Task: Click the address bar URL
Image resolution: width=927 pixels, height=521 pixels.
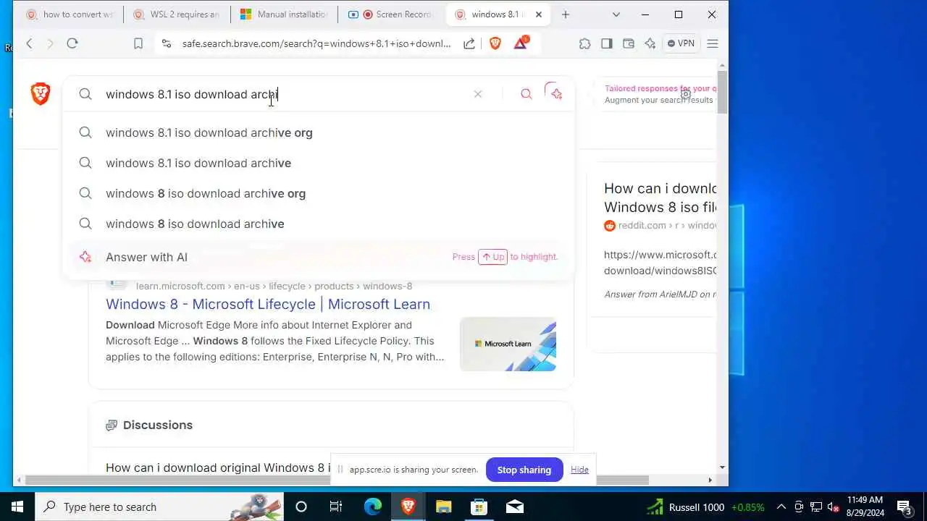Action: pos(316,43)
